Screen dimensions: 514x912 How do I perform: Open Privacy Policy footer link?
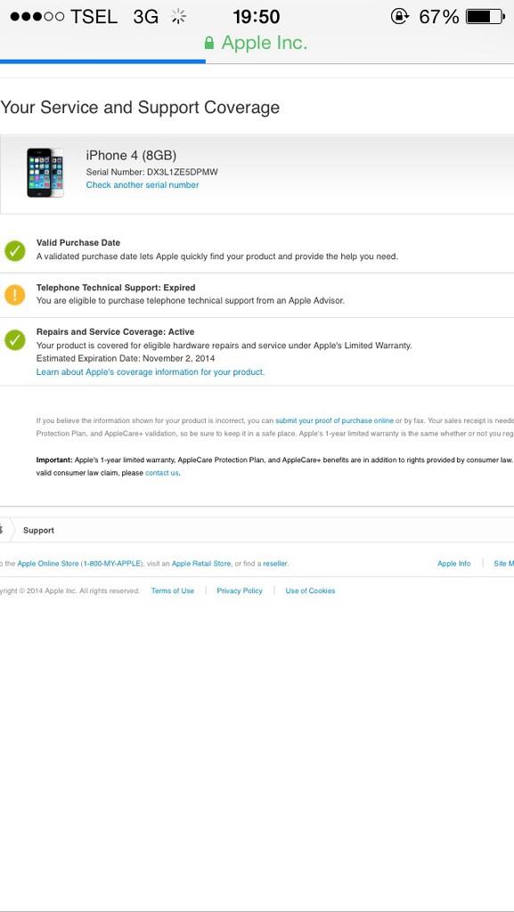point(240,590)
